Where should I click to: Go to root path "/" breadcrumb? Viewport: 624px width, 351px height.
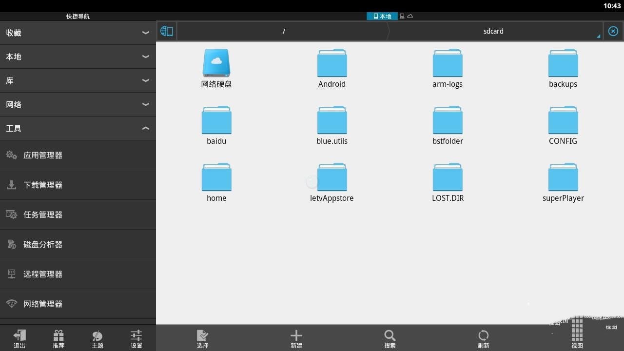tap(284, 31)
